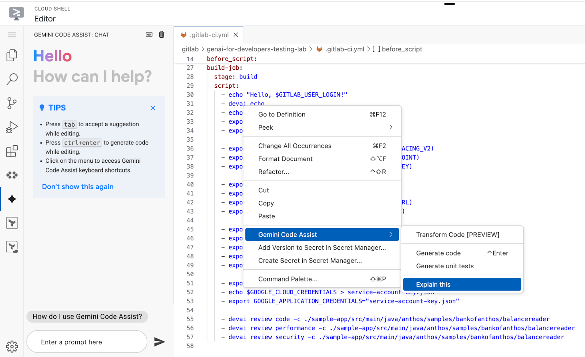
Task: Click the GitLab fox icon in the file tab
Action: [x=184, y=35]
